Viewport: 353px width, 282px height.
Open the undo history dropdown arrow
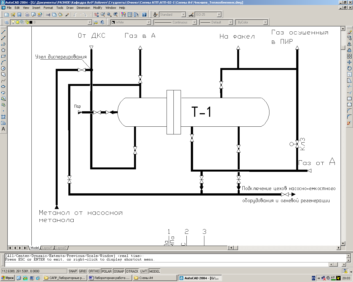pos(80,15)
